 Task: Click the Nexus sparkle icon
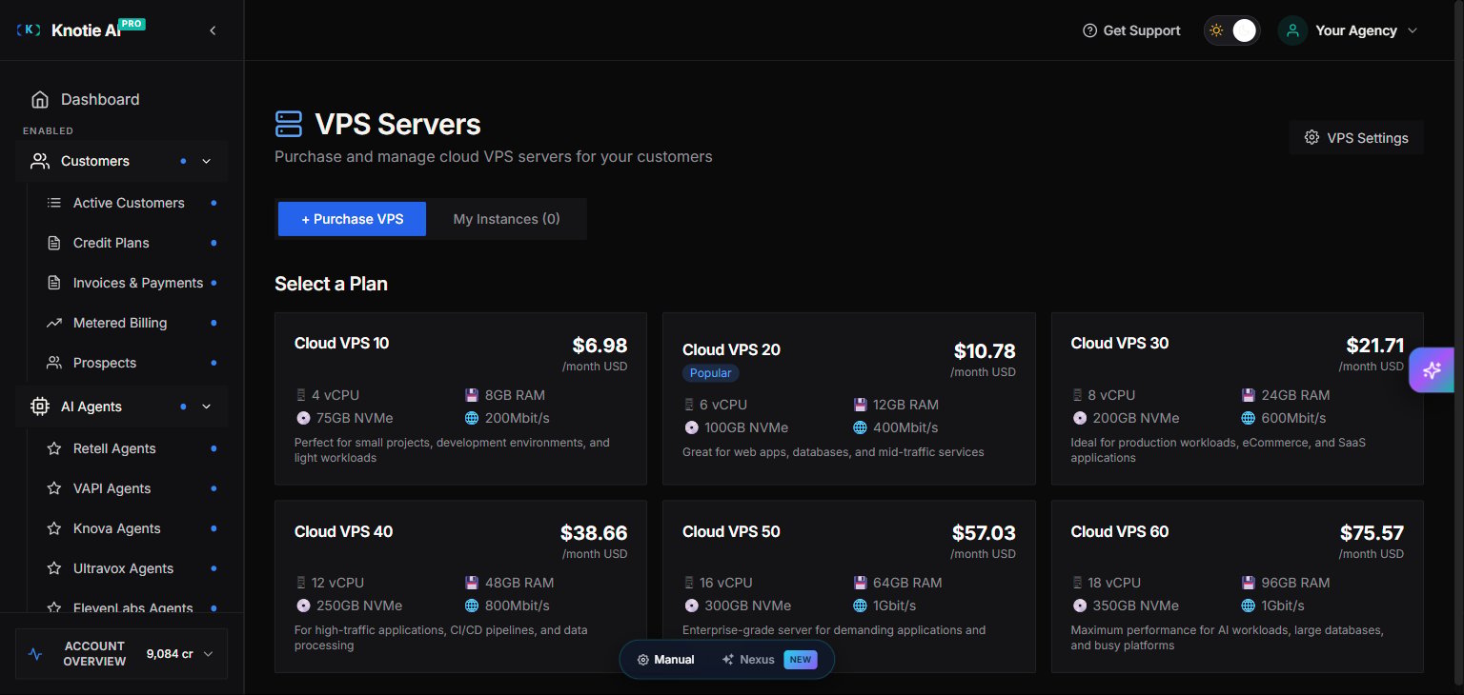(x=728, y=660)
